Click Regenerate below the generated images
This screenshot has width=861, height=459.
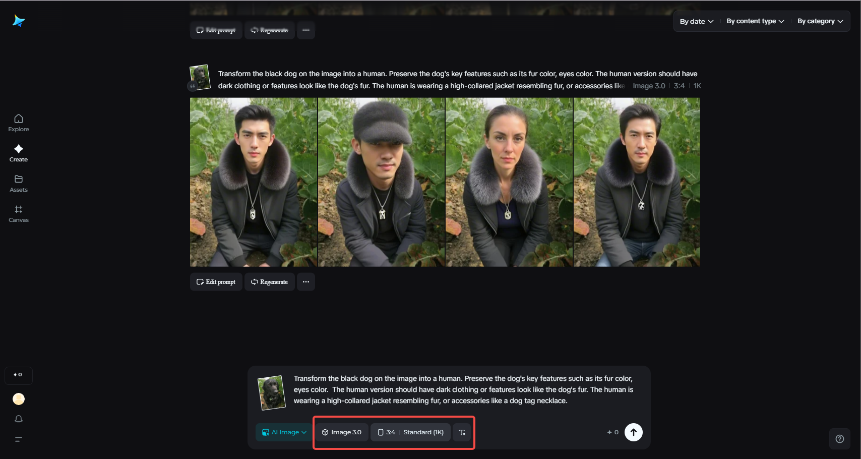point(270,282)
